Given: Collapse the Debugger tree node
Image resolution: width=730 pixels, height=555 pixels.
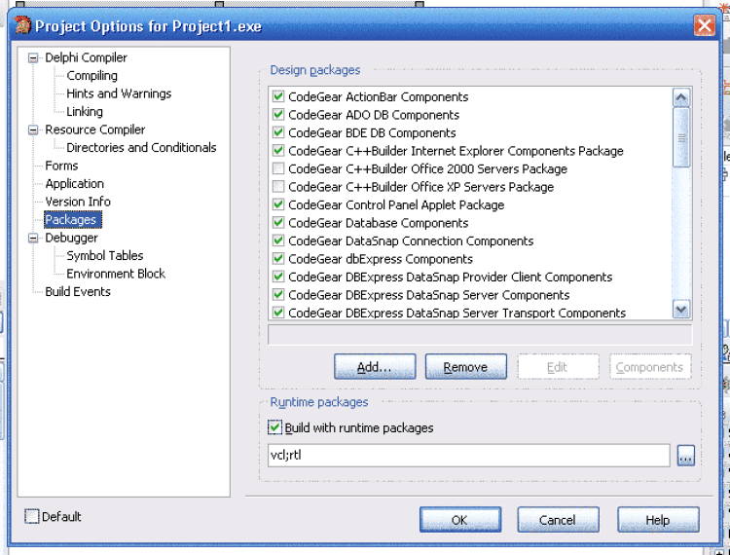Looking at the screenshot, I should pyautogui.click(x=34, y=239).
